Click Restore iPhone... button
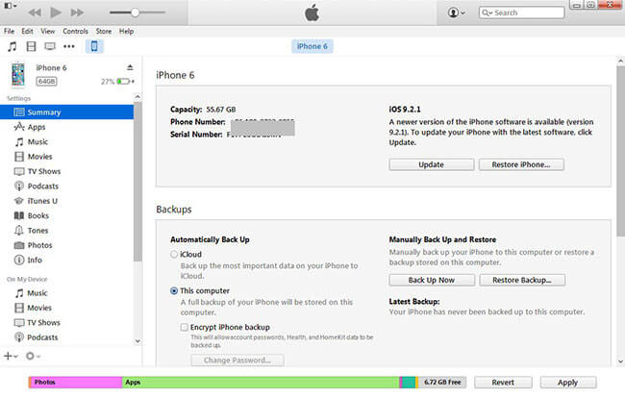 click(x=521, y=164)
